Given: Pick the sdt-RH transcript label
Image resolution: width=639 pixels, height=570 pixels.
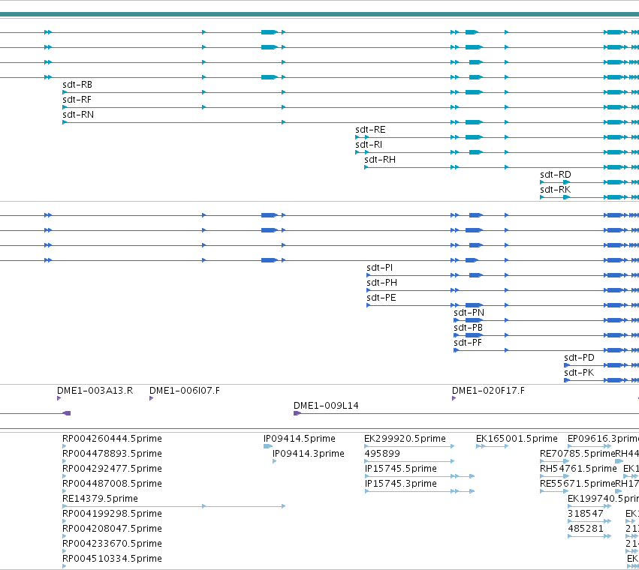Looking at the screenshot, I should pos(380,160).
